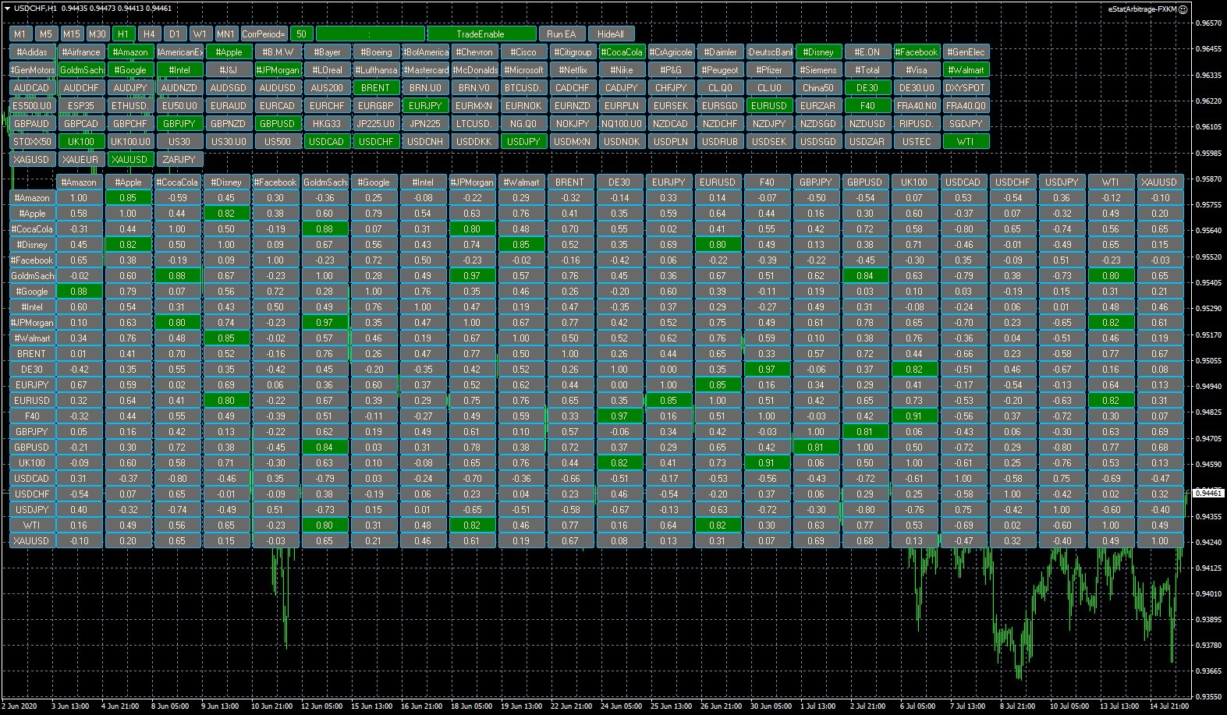Click the HideAll button
Image resolution: width=1227 pixels, height=715 pixels.
(x=611, y=34)
